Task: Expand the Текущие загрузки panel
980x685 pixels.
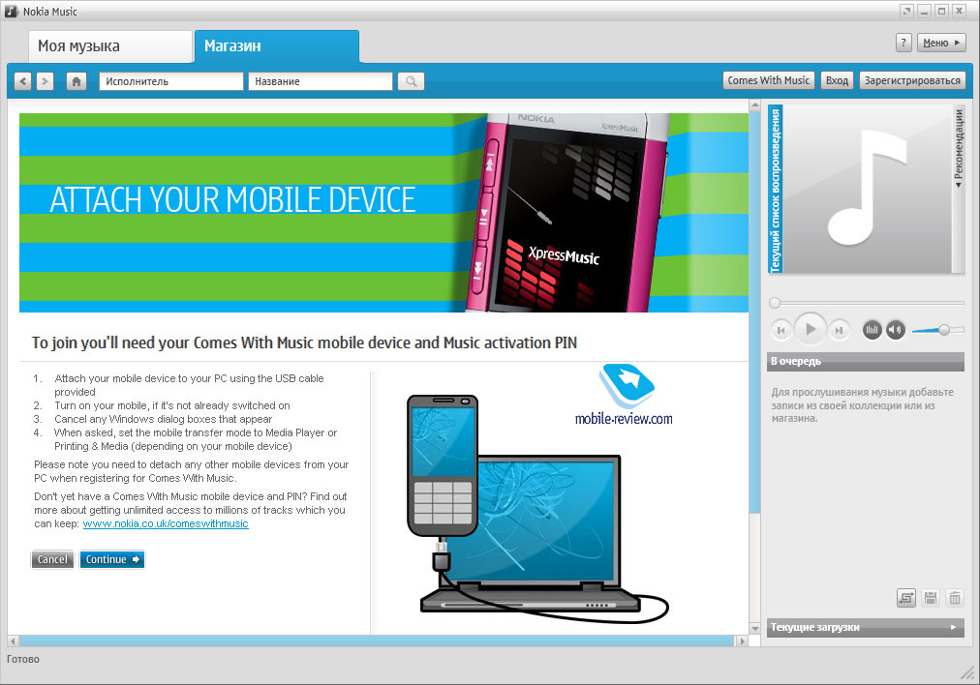Action: click(865, 628)
